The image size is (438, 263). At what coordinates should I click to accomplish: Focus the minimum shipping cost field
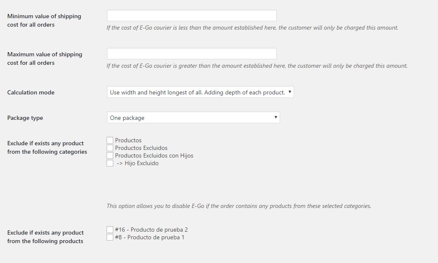click(191, 16)
